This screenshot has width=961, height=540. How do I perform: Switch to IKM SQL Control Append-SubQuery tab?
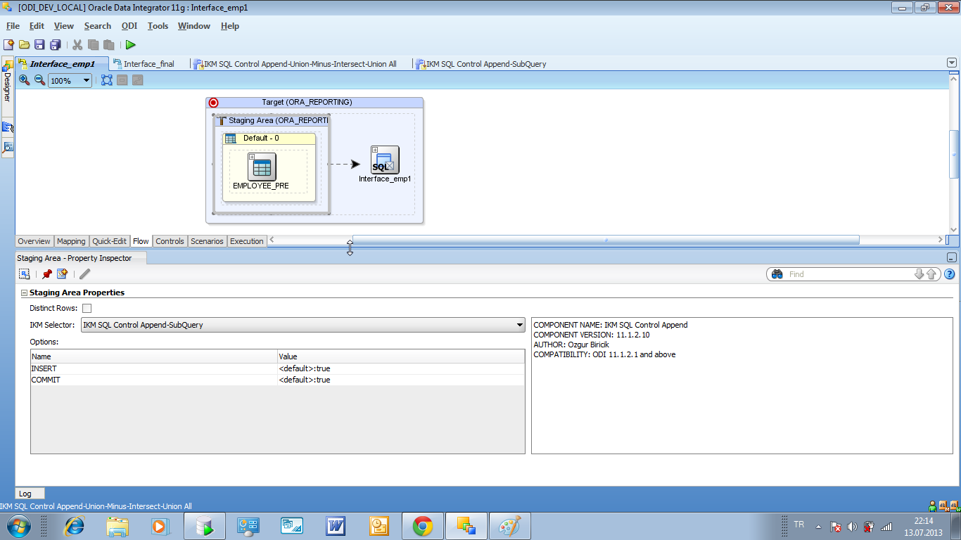click(x=481, y=64)
